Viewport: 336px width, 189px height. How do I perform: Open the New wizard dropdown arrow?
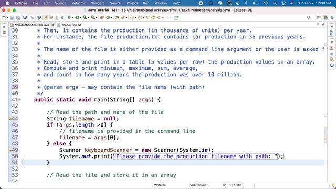[x=8, y=18]
